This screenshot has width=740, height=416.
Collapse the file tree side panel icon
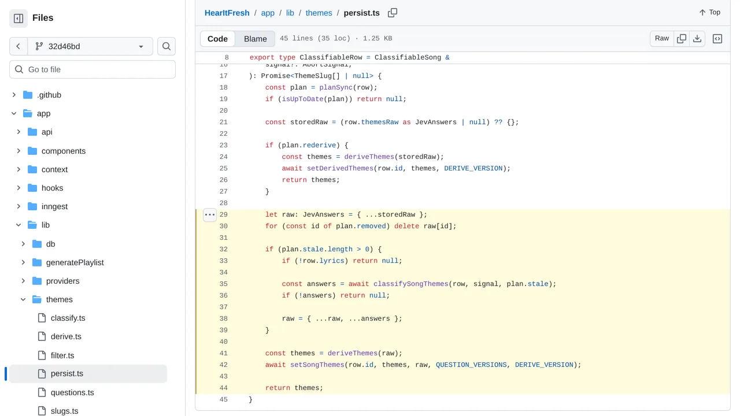point(18,18)
